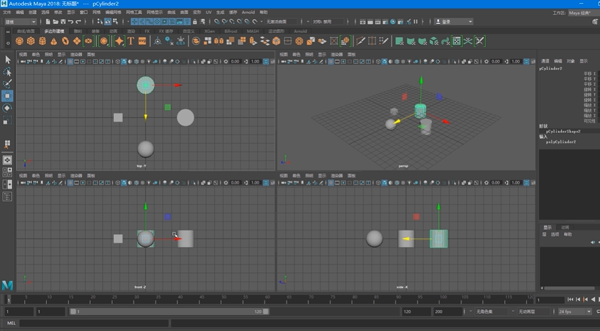The image size is (600, 331).
Task: Click the Undo arrow icon
Action: pos(71,22)
